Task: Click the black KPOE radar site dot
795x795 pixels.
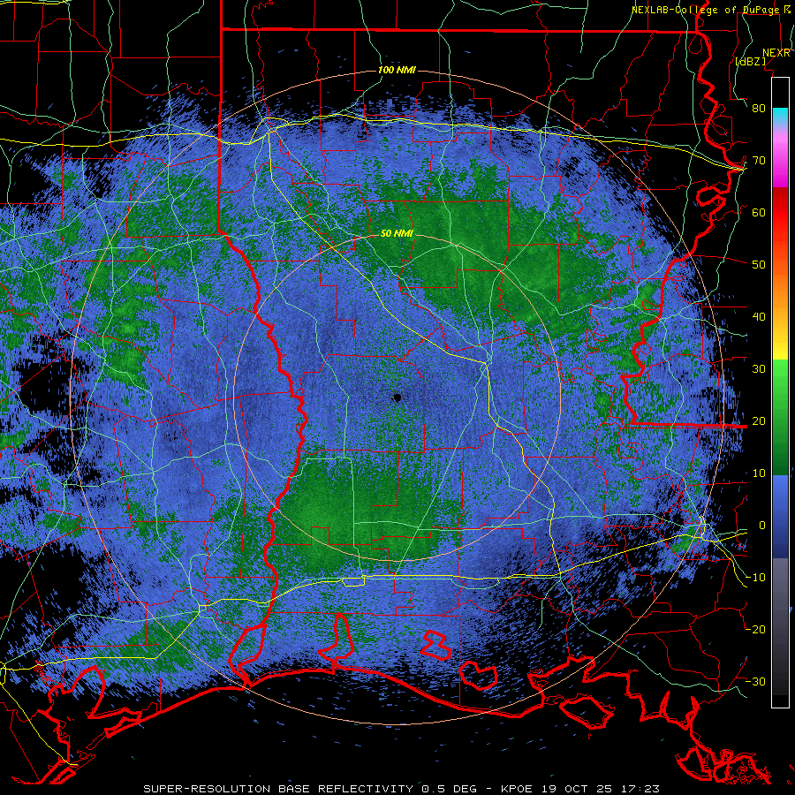Action: click(x=397, y=397)
